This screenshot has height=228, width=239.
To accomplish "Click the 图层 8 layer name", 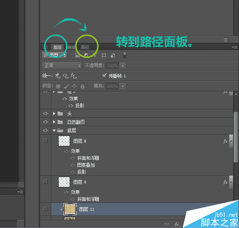I will pyautogui.click(x=80, y=141).
